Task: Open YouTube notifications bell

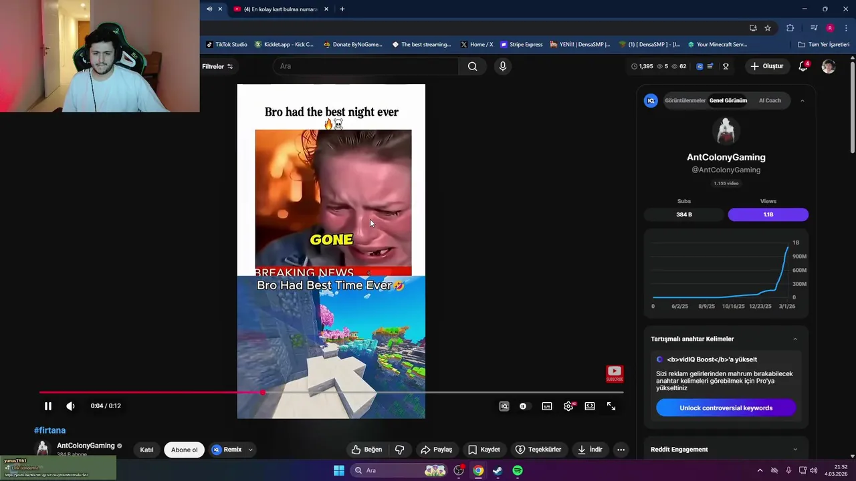Action: coord(803,66)
